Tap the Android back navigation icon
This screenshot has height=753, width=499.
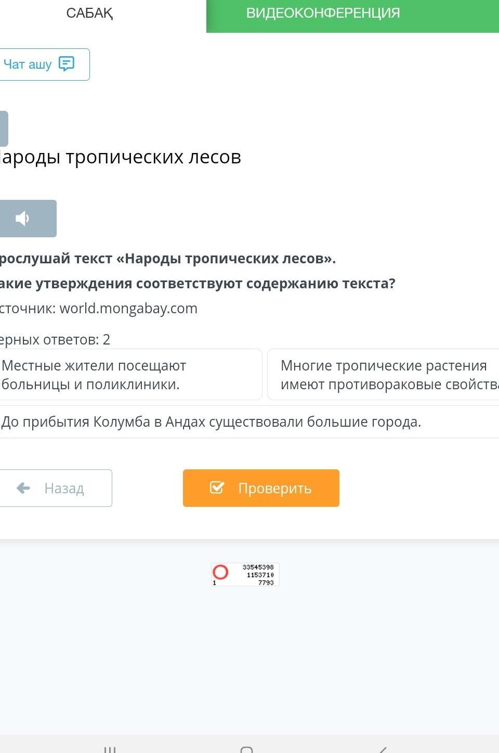[383, 749]
